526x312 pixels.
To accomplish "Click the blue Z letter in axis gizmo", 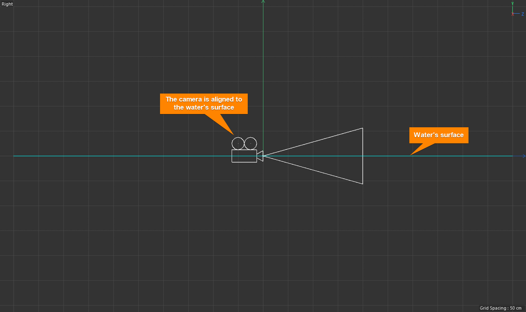I will click(522, 14).
